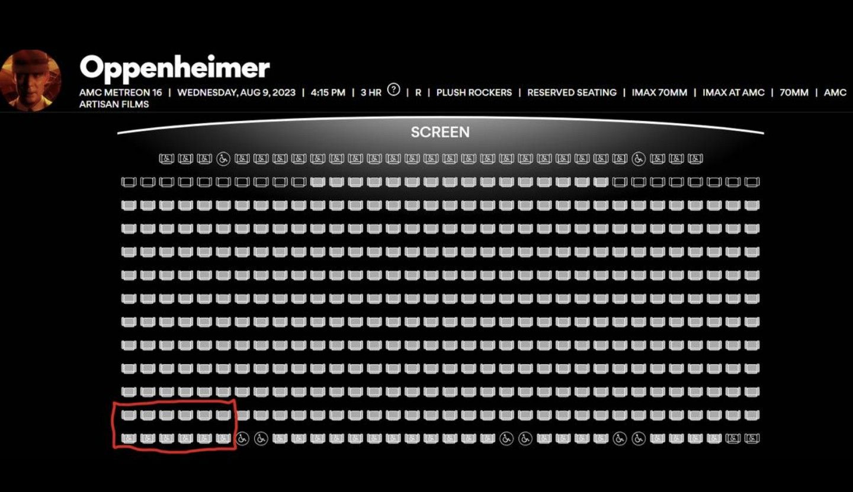The width and height of the screenshot is (853, 492).
Task: Click the R rating label
Action: 418,92
